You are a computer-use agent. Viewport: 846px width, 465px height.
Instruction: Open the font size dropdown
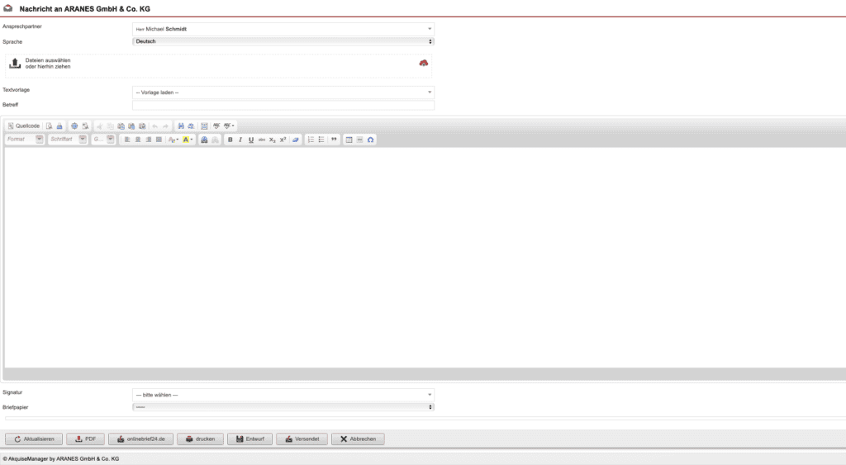(x=103, y=140)
